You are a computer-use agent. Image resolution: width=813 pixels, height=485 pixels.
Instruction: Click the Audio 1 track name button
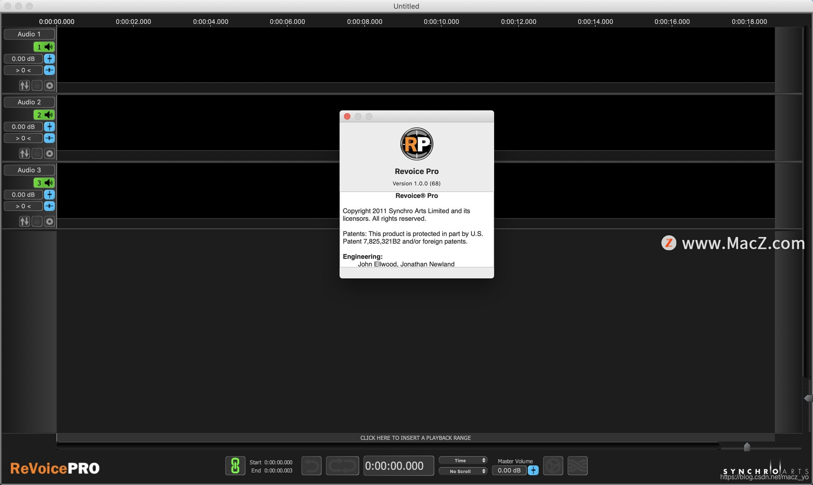[x=29, y=34]
